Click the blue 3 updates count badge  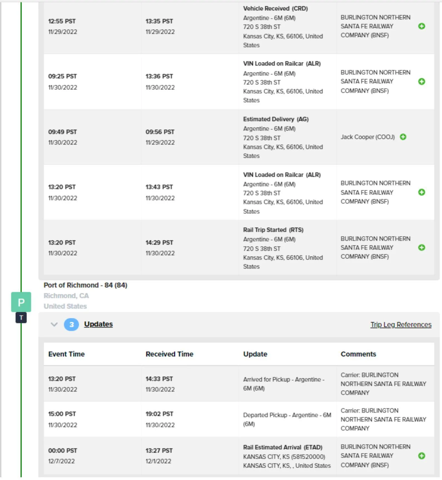click(x=71, y=325)
